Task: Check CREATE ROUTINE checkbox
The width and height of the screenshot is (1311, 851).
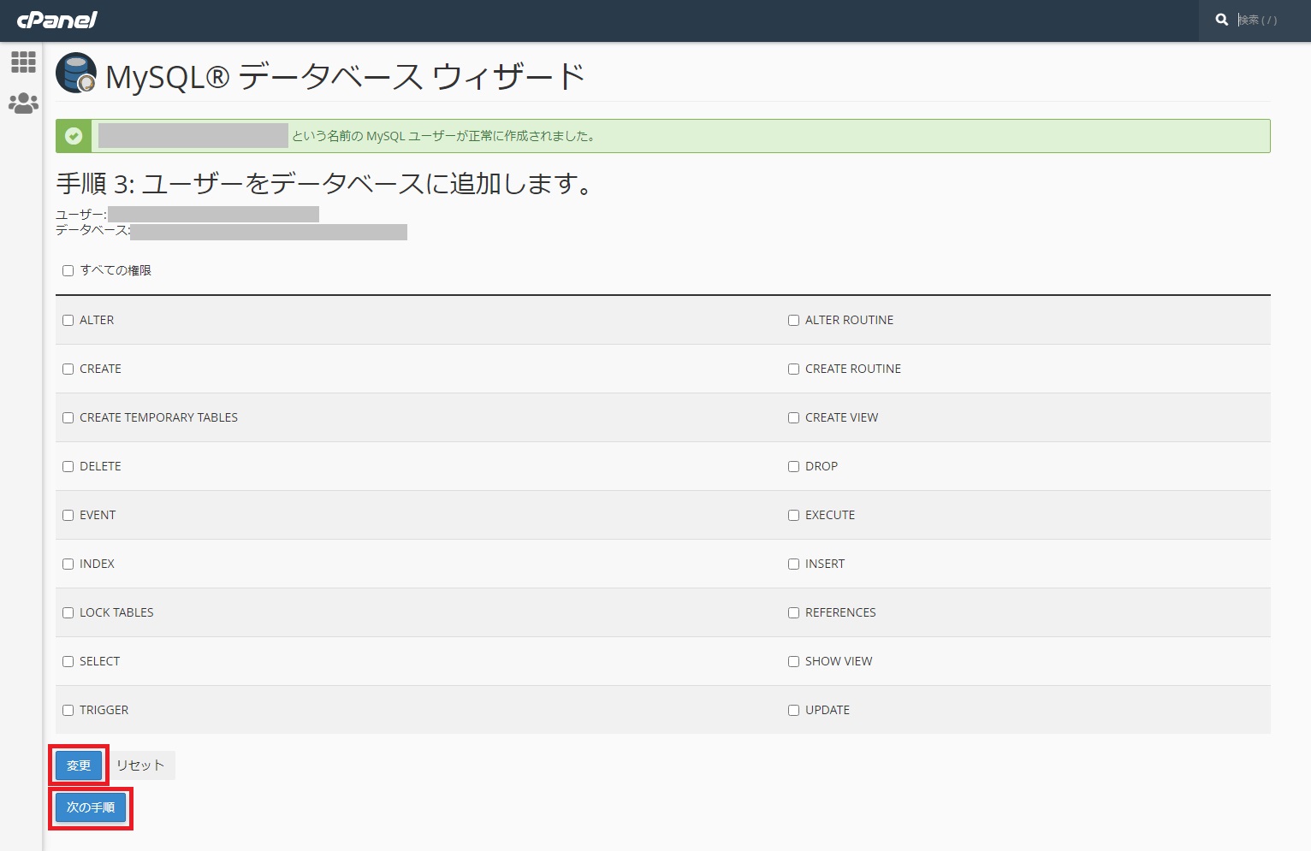Action: [793, 369]
